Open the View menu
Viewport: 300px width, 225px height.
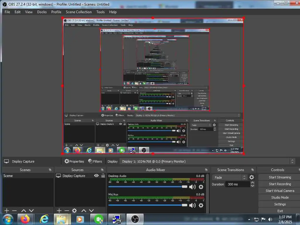tap(29, 12)
